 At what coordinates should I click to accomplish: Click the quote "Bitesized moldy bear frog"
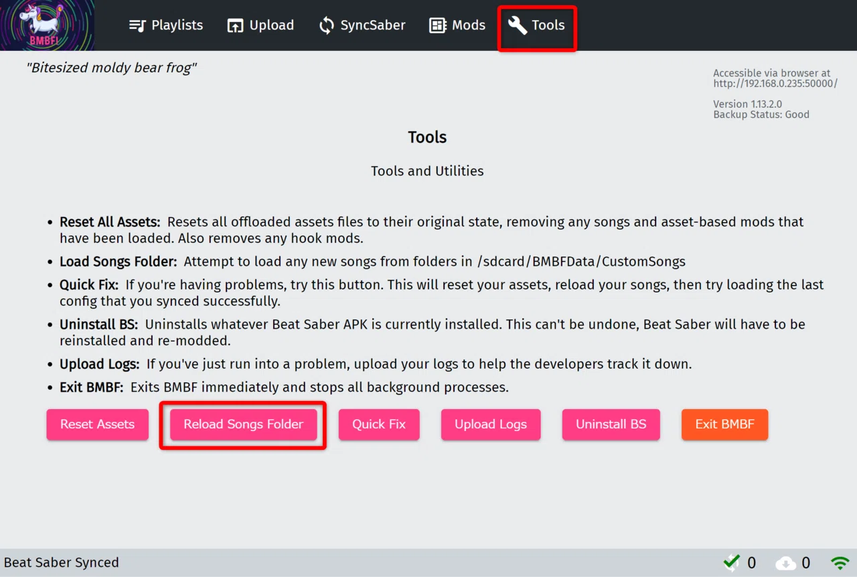point(111,68)
